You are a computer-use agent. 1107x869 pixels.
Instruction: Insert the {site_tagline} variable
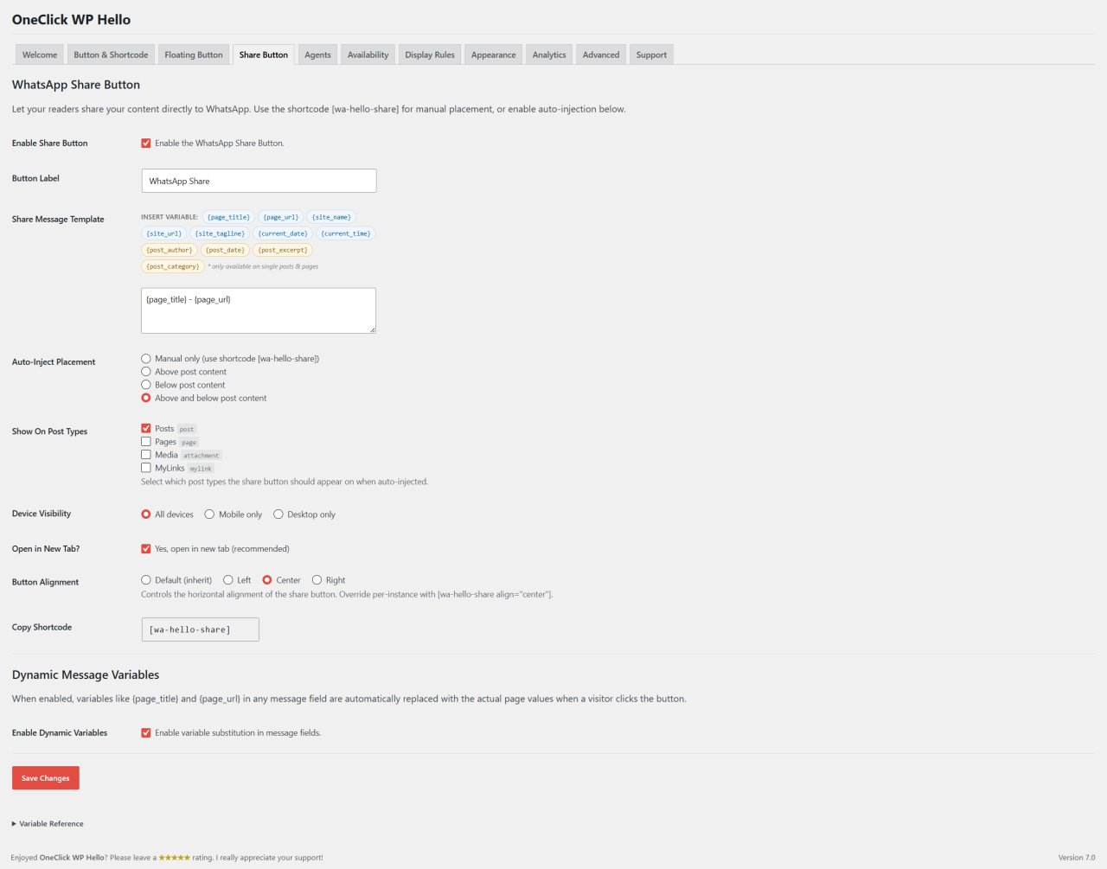(x=220, y=233)
